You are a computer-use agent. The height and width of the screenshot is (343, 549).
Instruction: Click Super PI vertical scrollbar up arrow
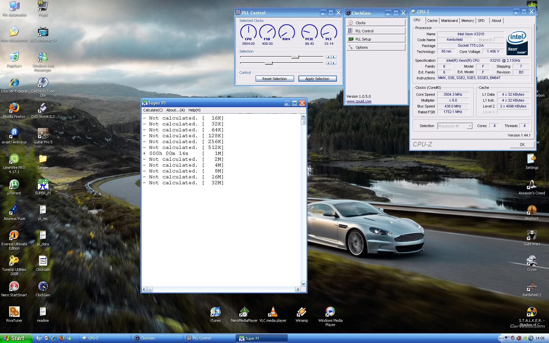(303, 117)
